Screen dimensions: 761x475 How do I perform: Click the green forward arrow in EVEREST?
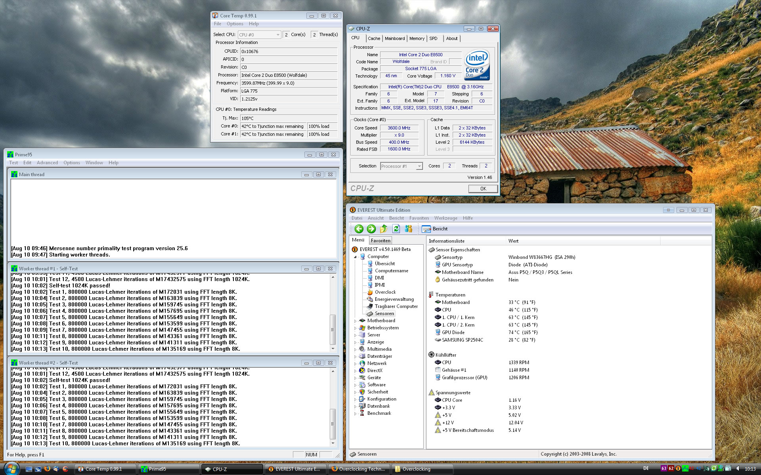click(x=371, y=229)
